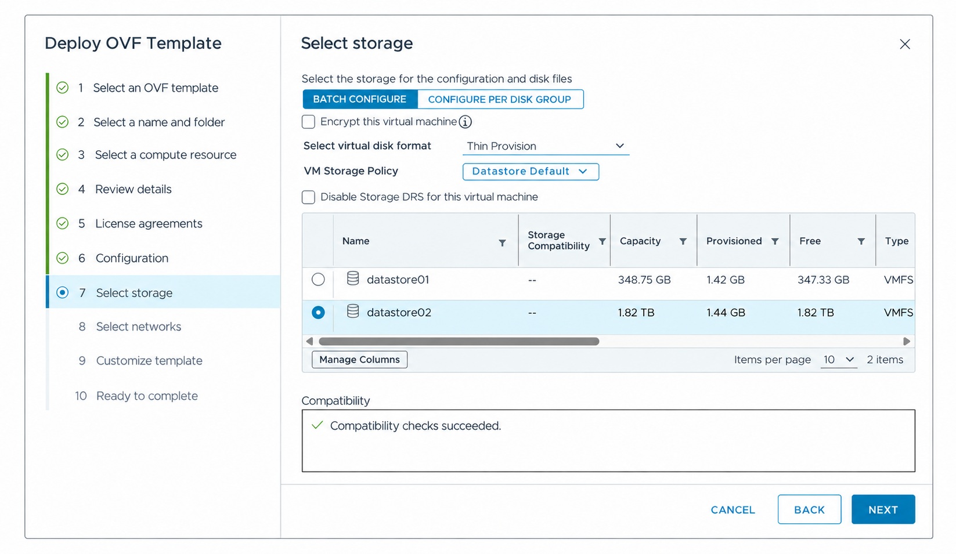Click the encryption info icon
Viewport: 956px width, 554px height.
point(465,122)
